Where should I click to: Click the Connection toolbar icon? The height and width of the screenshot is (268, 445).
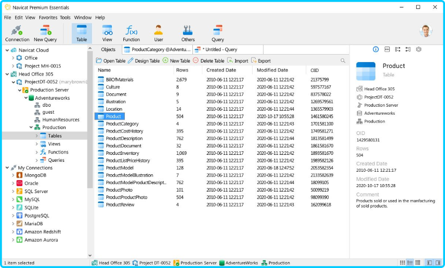17,33
